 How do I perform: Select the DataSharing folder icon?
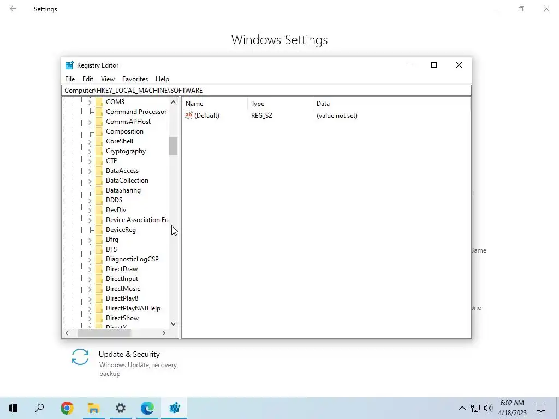pos(99,190)
